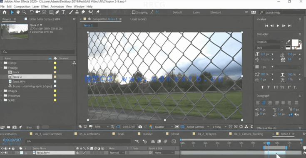This screenshot has width=306, height=158.
Task: Select the Pen tool
Action: pos(57,12)
